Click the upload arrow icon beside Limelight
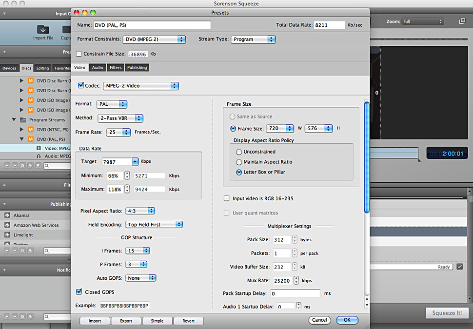 [7, 234]
